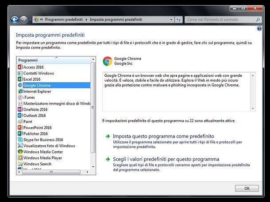The width and height of the screenshot is (270, 202).
Task: Expand the double chevron in the address bar
Action: click(x=41, y=19)
